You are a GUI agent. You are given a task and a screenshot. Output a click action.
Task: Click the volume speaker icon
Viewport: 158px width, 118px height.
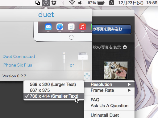tap(80, 3)
